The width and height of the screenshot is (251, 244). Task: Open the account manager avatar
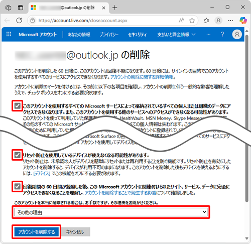pyautogui.click(x=237, y=34)
